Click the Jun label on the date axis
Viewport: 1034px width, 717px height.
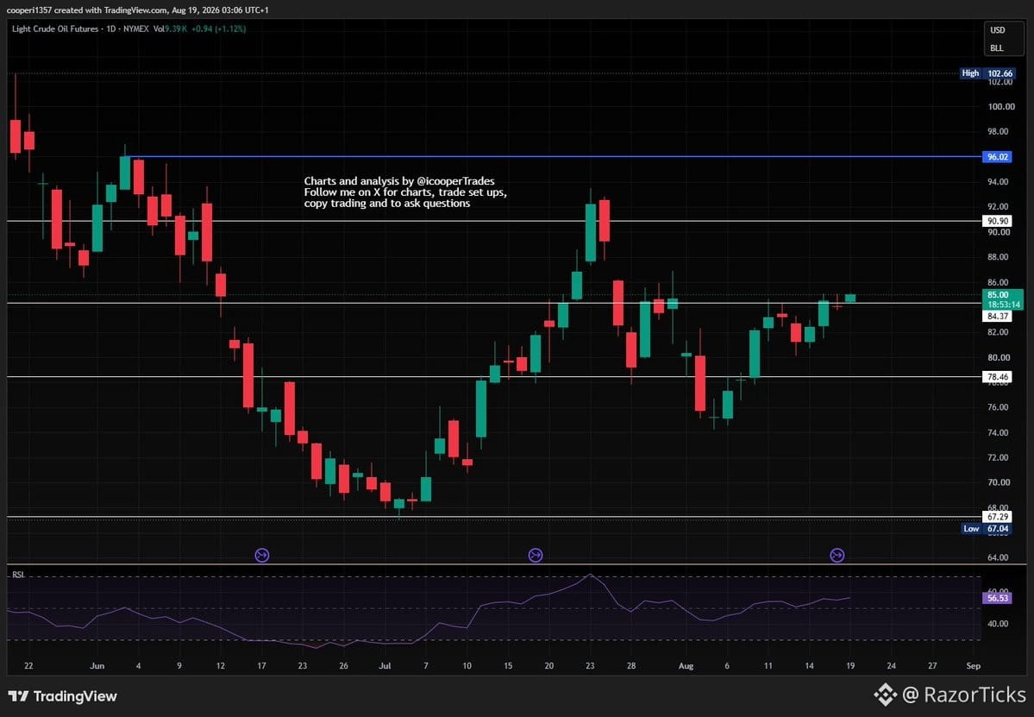pos(97,665)
